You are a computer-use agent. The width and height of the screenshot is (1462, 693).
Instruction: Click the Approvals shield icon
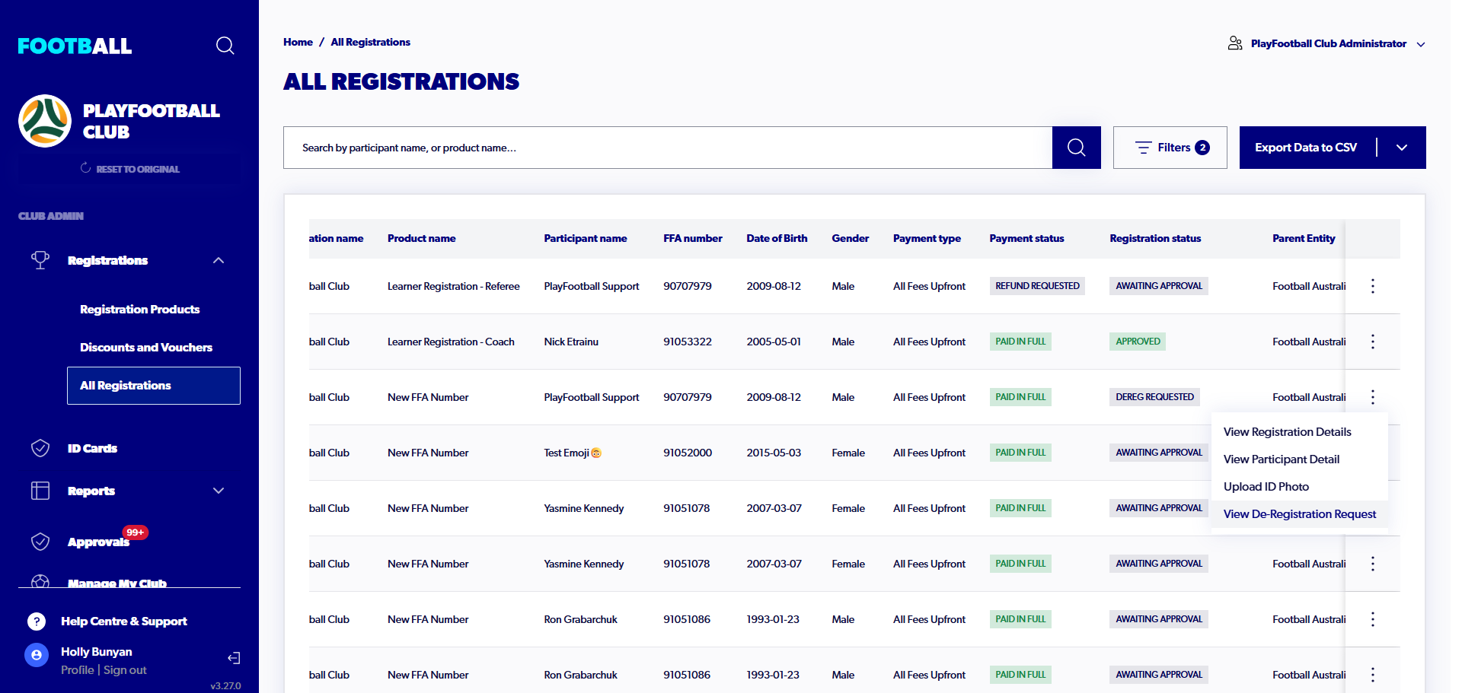(40, 542)
